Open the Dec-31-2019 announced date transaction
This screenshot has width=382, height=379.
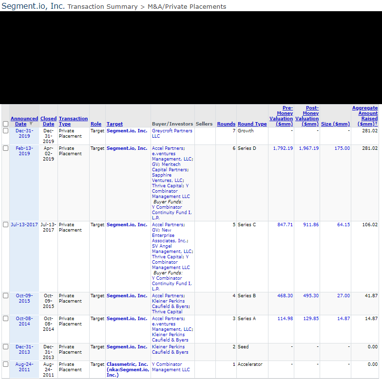point(24,133)
